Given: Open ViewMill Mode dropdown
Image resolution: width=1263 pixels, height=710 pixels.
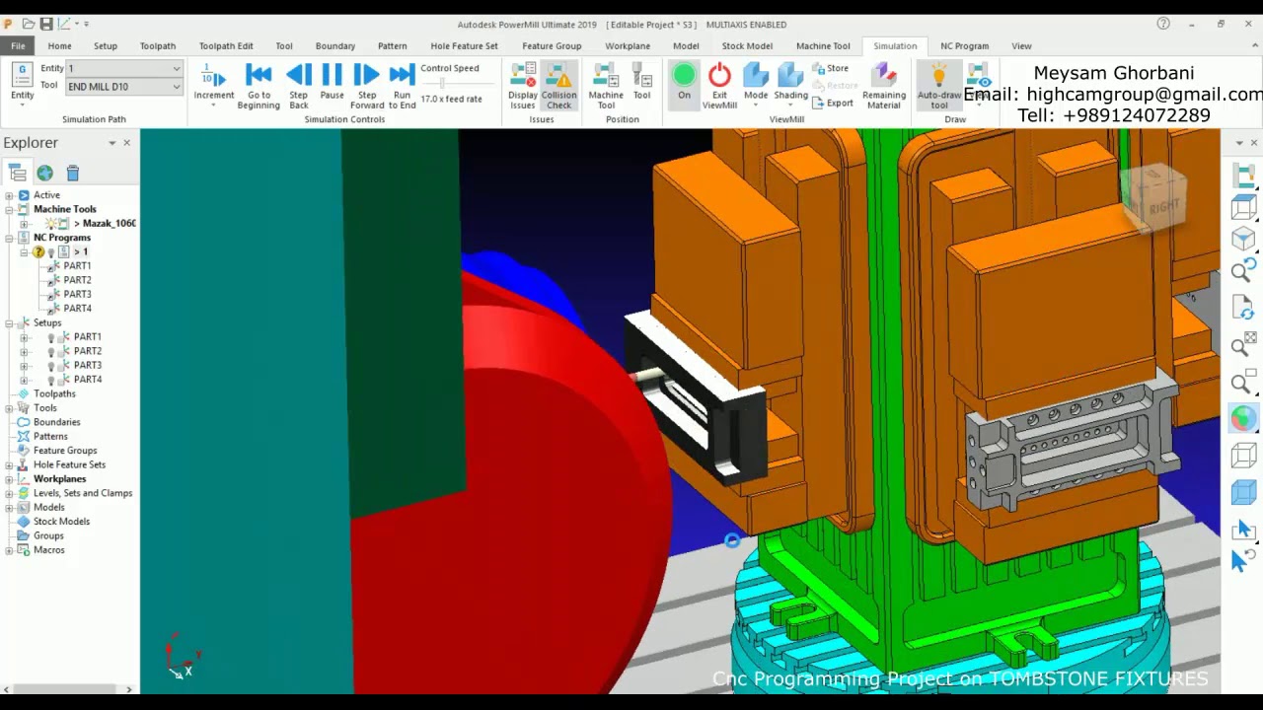Looking at the screenshot, I should [756, 87].
